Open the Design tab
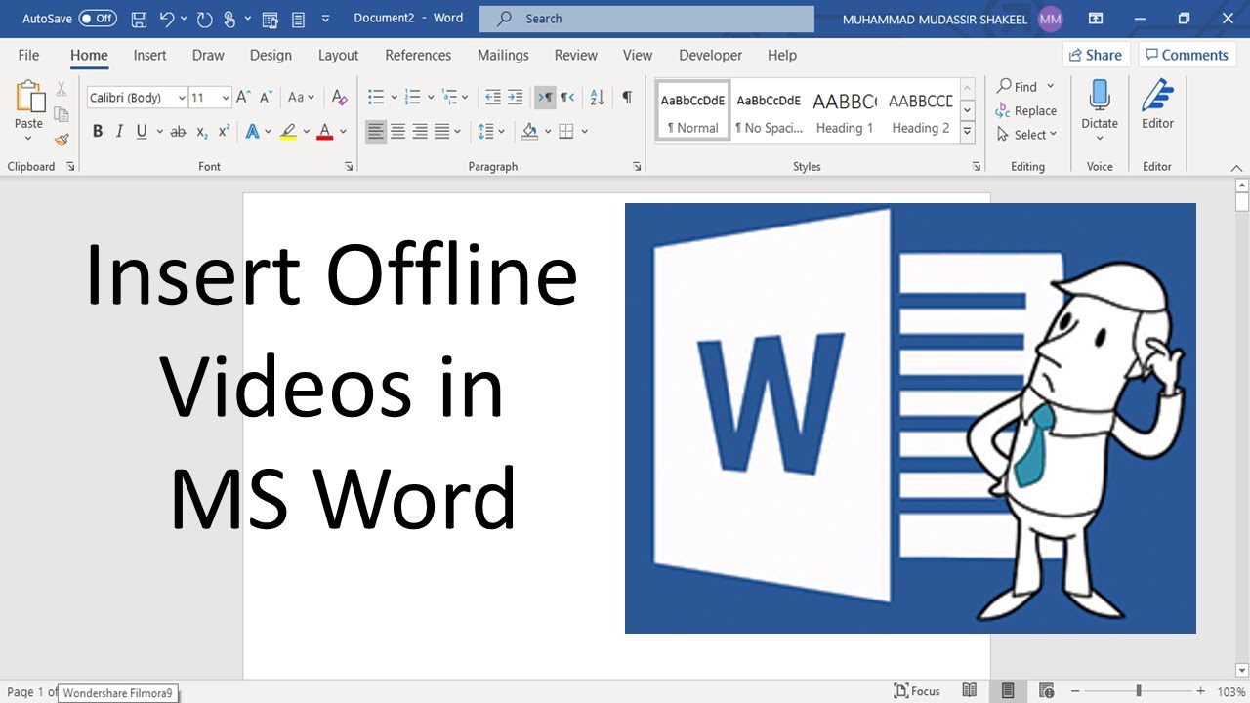This screenshot has width=1250, height=703. 271,56
